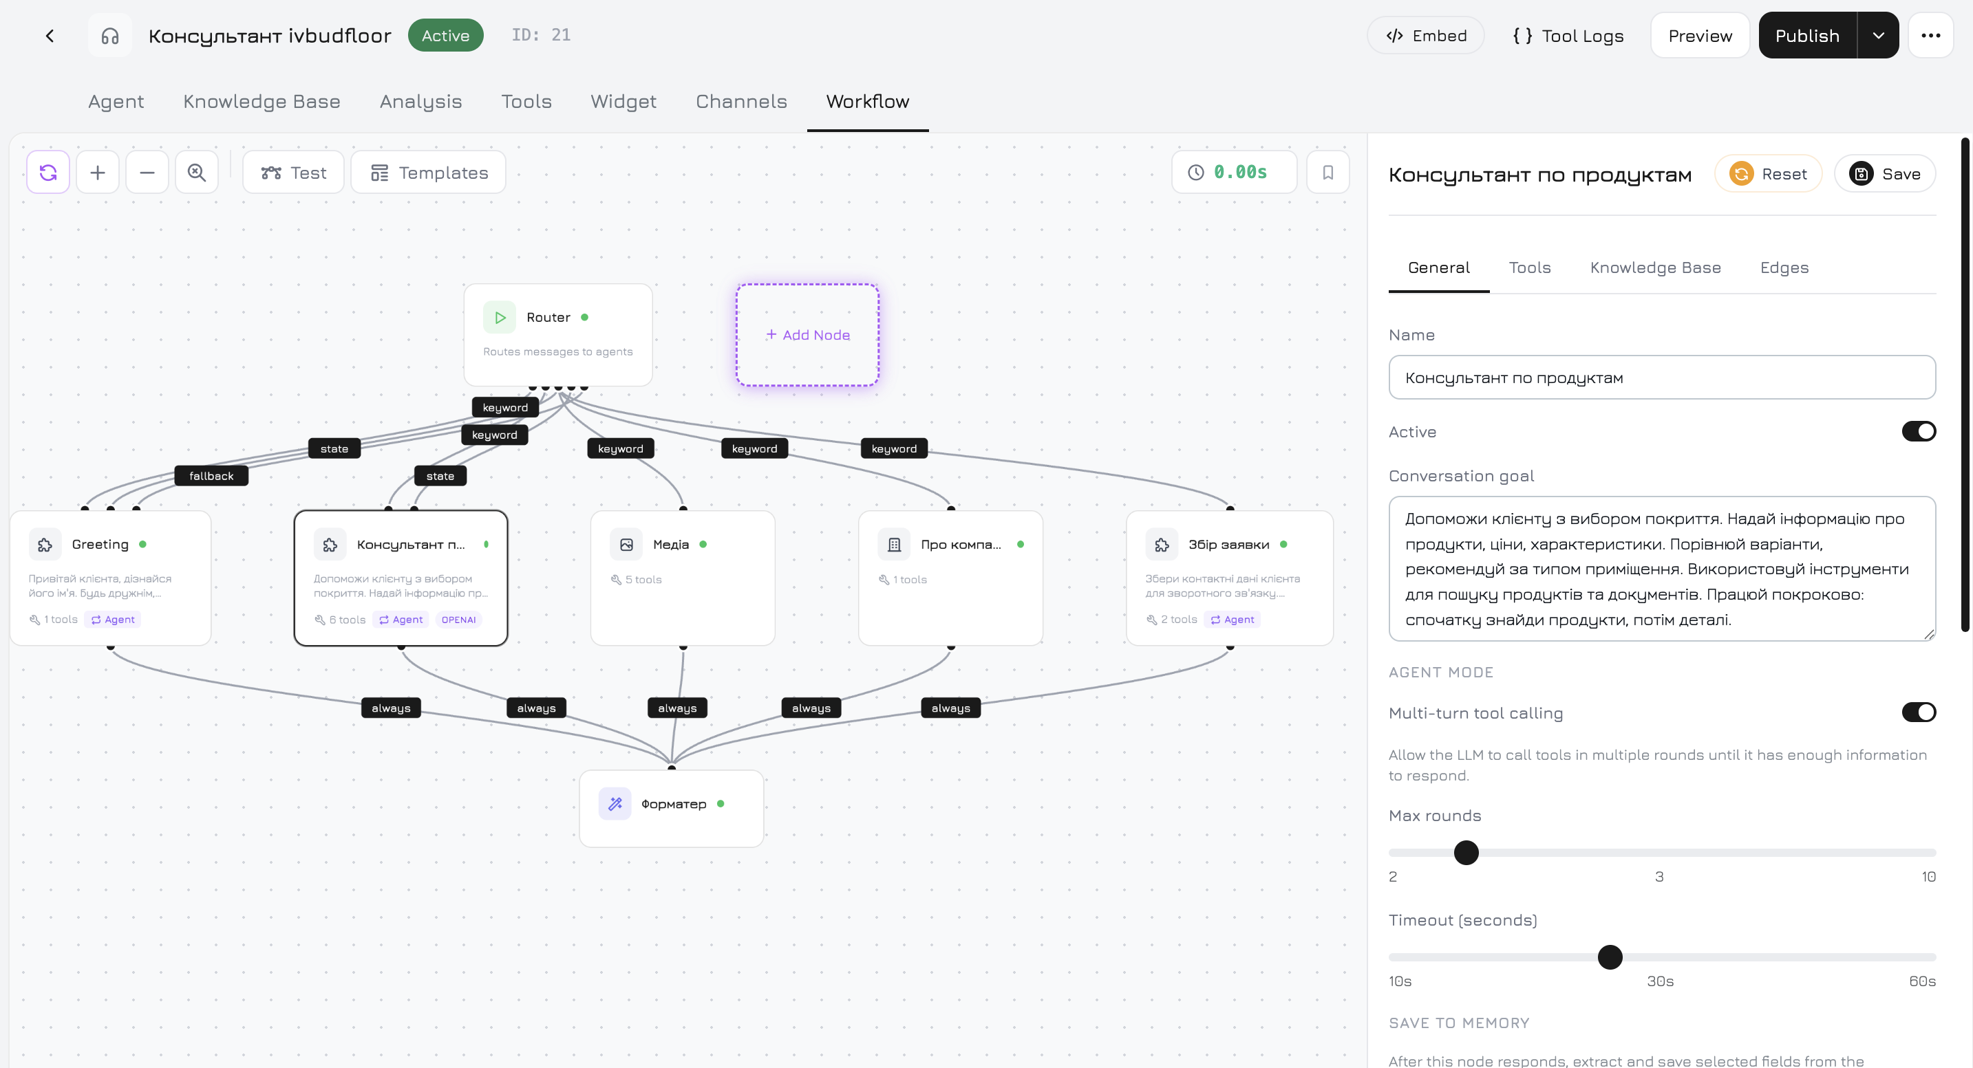Zoom out using the minus icon
Image resolution: width=1973 pixels, height=1068 pixels.
[147, 171]
